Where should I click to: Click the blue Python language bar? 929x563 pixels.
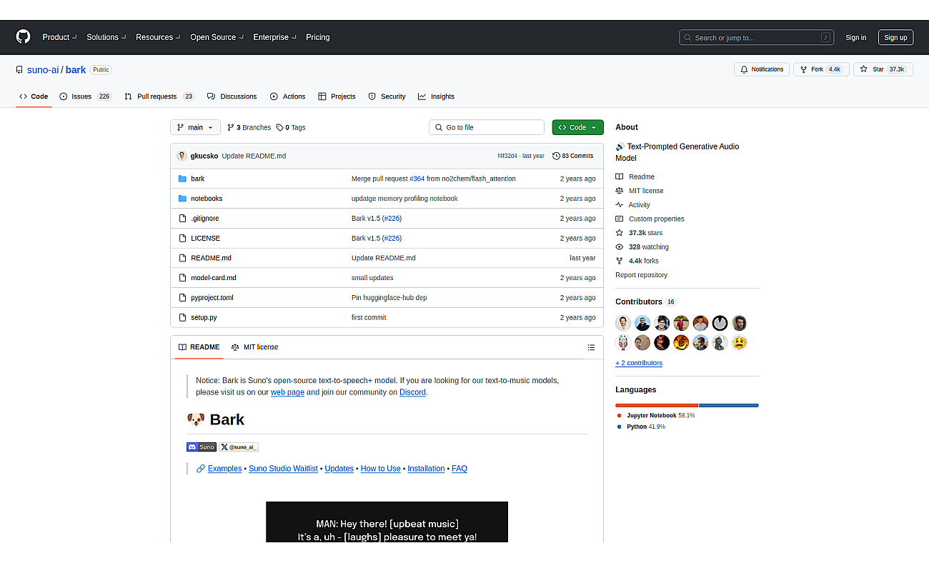click(729, 405)
